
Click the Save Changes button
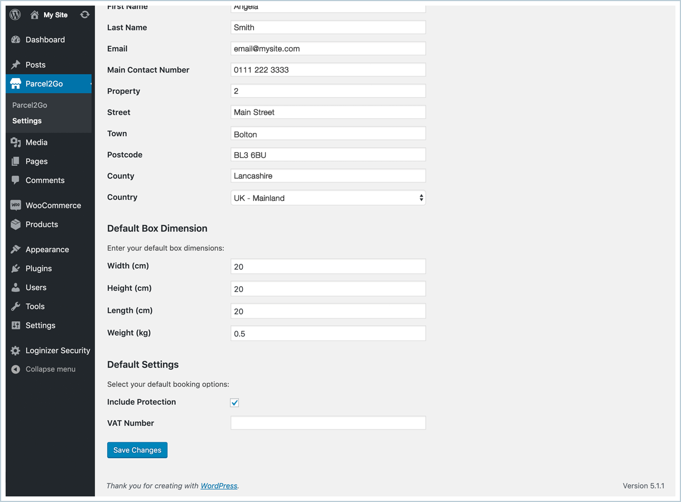point(137,450)
